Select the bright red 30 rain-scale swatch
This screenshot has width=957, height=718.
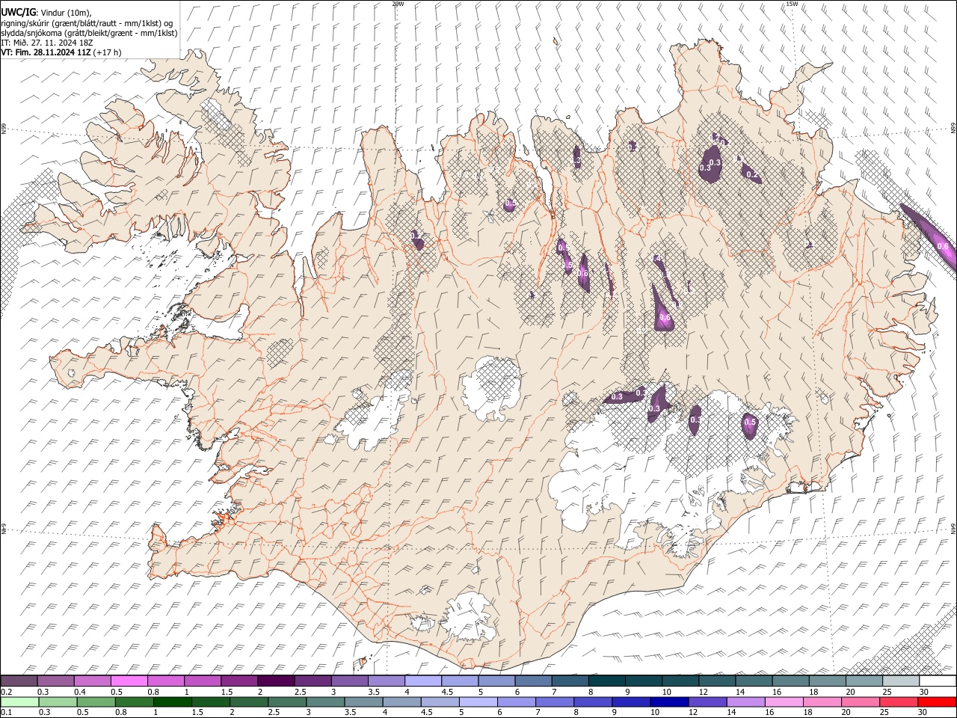click(x=938, y=702)
